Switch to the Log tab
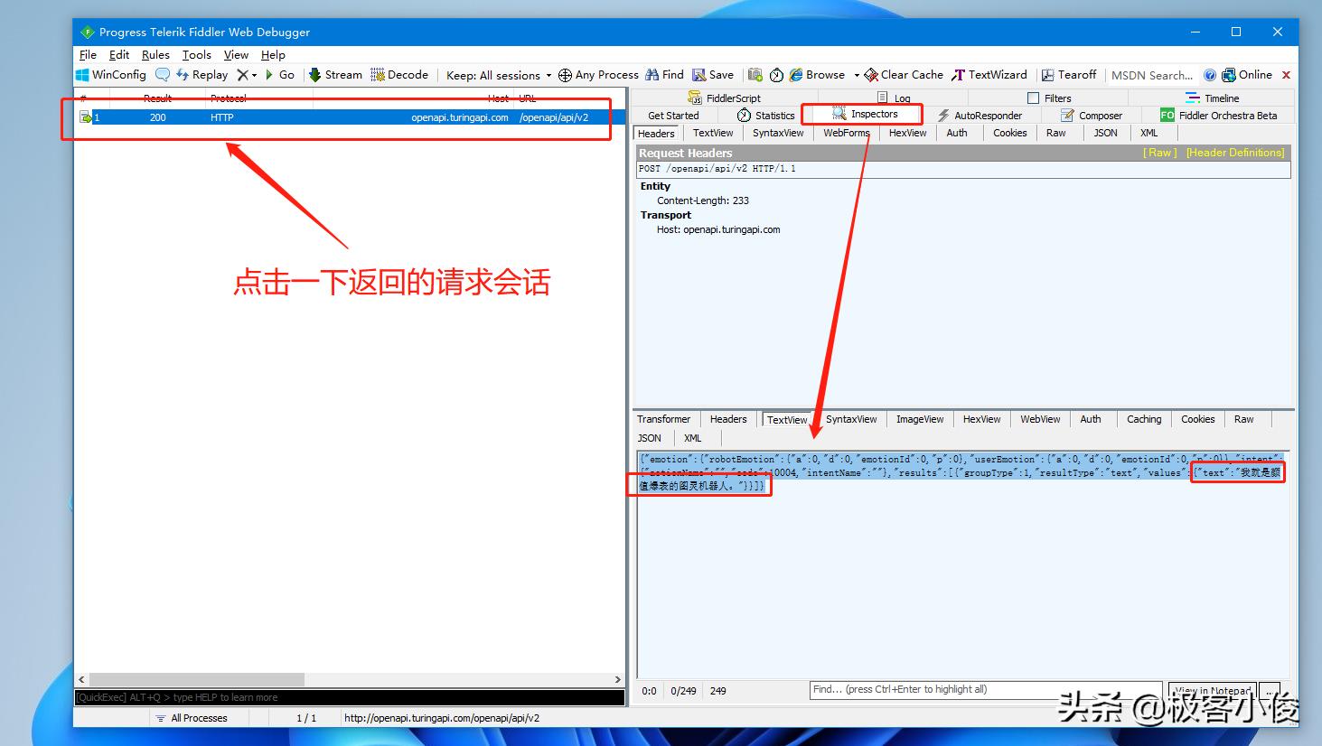 894,98
